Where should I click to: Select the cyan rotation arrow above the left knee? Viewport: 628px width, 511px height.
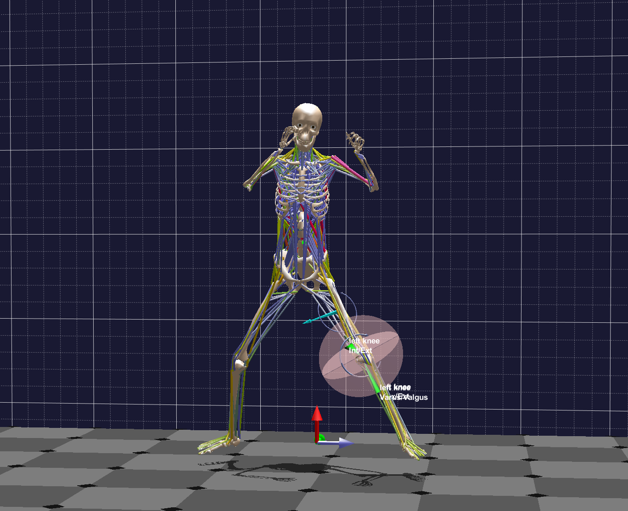click(319, 317)
